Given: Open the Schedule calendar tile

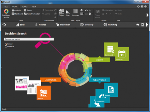Looking at the screenshot, I should tap(122, 54).
